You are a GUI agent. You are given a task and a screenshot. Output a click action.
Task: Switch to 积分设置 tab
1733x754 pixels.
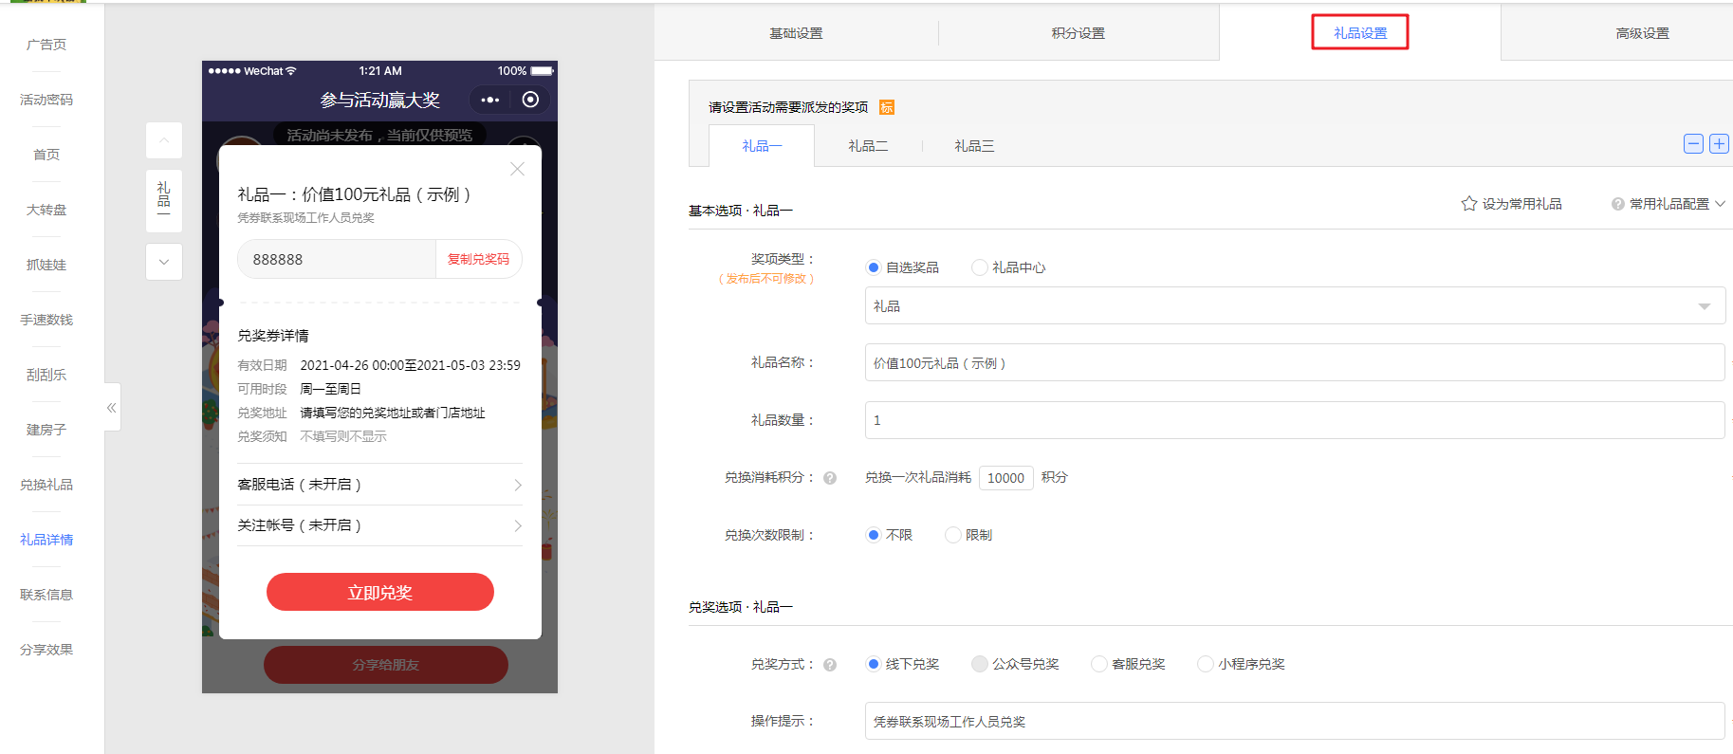pos(1079,33)
